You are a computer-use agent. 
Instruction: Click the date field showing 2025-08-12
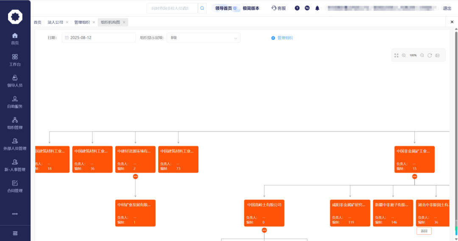[x=99, y=38]
